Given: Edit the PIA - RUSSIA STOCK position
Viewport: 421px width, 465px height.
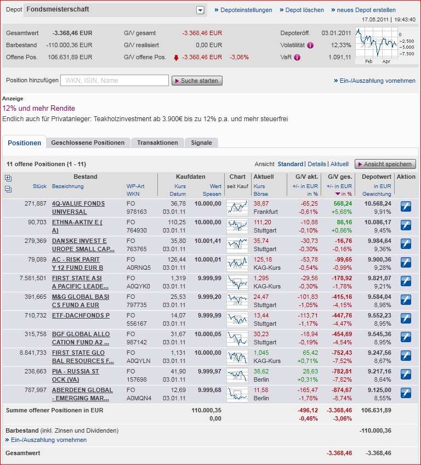Looking at the screenshot, I should point(406,375).
